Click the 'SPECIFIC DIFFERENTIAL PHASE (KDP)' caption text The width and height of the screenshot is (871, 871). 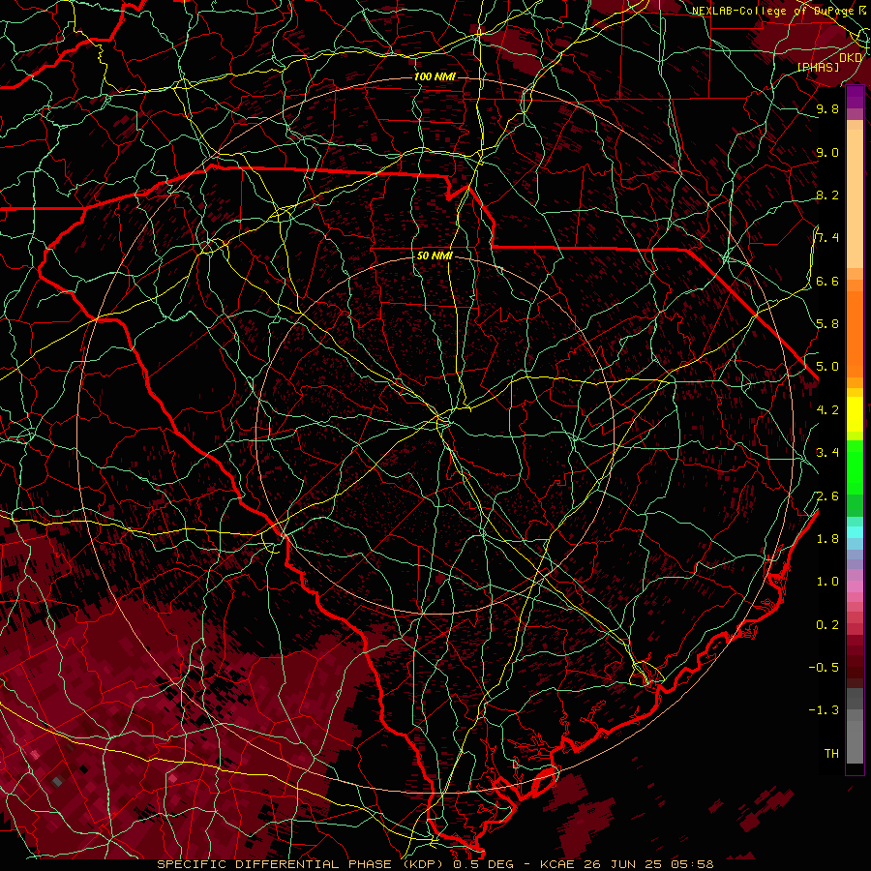click(301, 864)
